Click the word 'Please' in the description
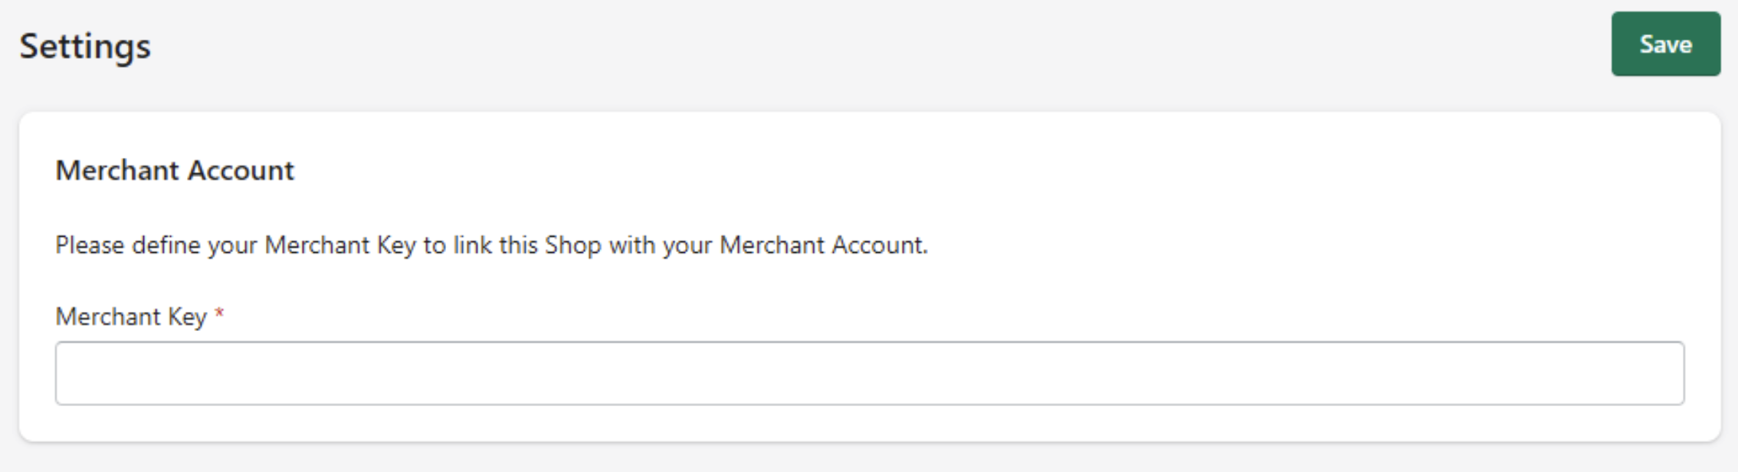Image resolution: width=1738 pixels, height=472 pixels. [90, 245]
